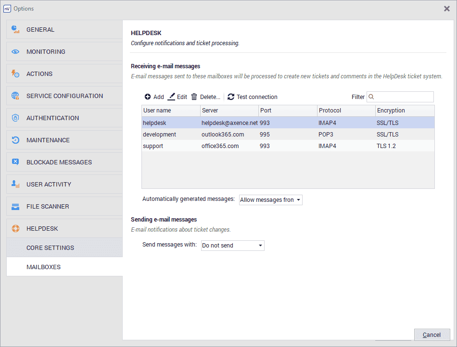Open the Core Settings tab
457x347 pixels.
click(50, 248)
